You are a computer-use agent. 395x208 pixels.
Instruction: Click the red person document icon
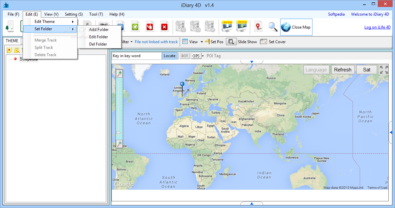150,27
